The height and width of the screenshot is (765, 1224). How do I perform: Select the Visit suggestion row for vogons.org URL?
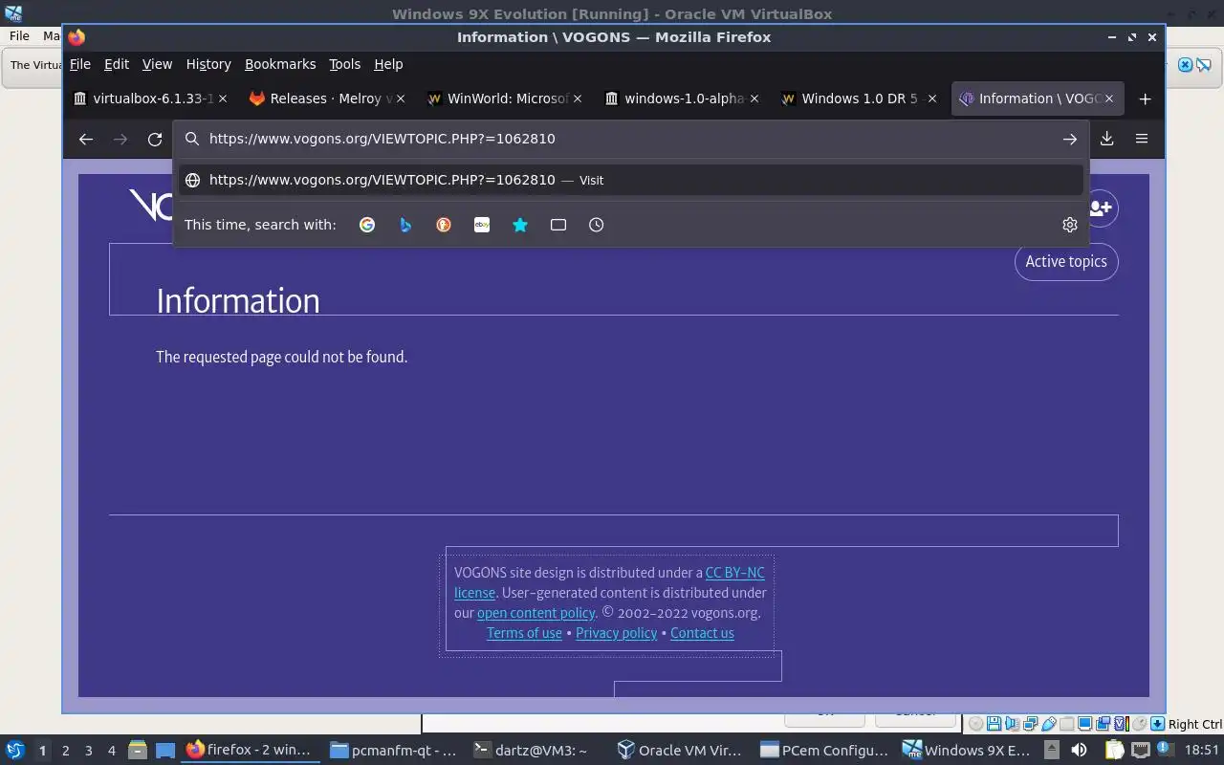coord(631,180)
